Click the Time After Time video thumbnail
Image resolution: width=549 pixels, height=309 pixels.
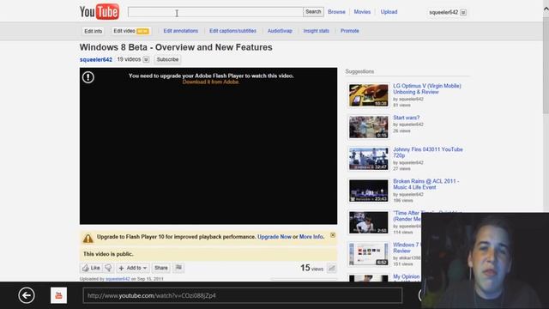click(368, 222)
